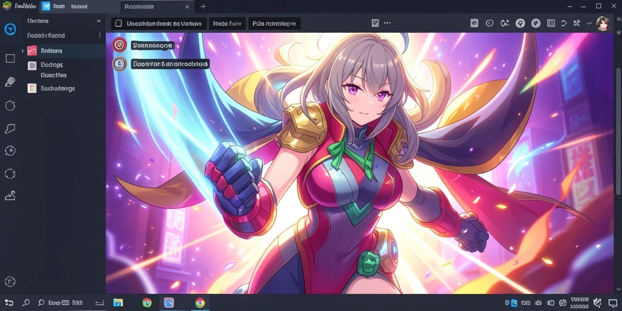The image size is (622, 311).
Task: Select the eraser-shaped tool in left sidebar
Action: pos(10,82)
